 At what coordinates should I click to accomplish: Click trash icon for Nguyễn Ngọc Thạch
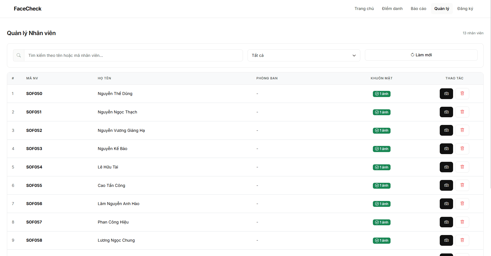click(462, 112)
